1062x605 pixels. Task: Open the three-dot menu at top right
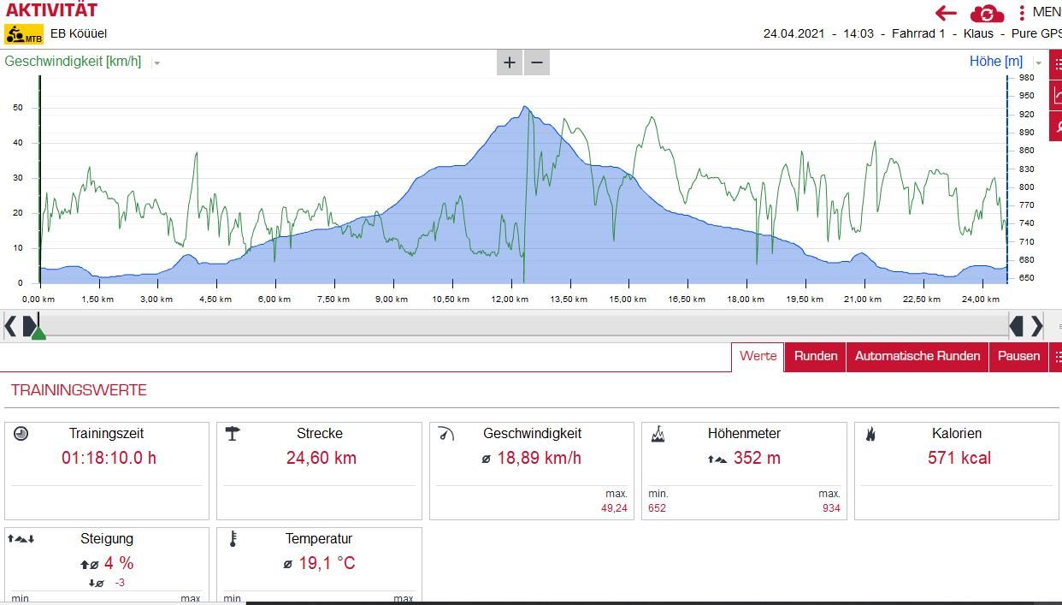(1022, 13)
